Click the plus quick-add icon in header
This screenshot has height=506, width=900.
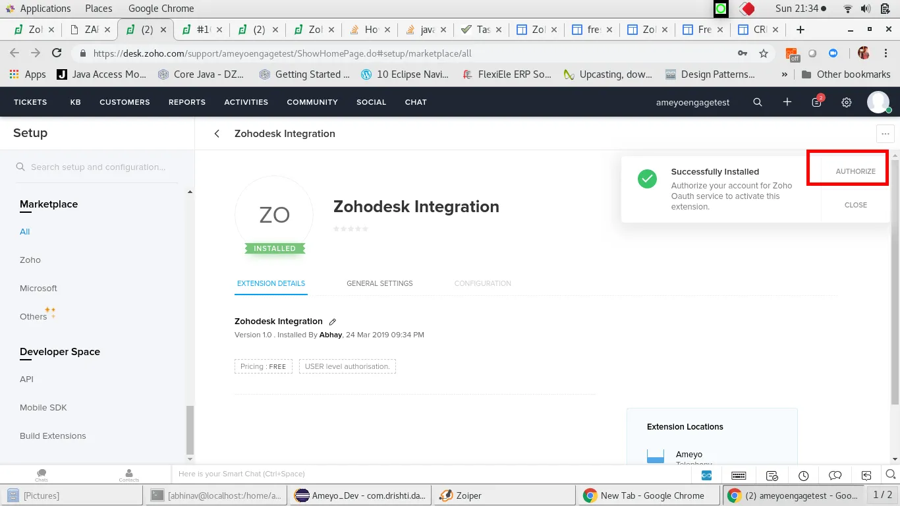click(x=787, y=102)
